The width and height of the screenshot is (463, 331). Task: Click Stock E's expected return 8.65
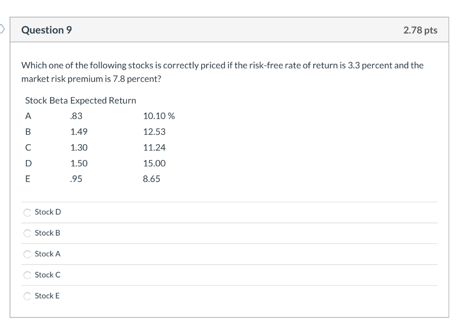(x=151, y=179)
